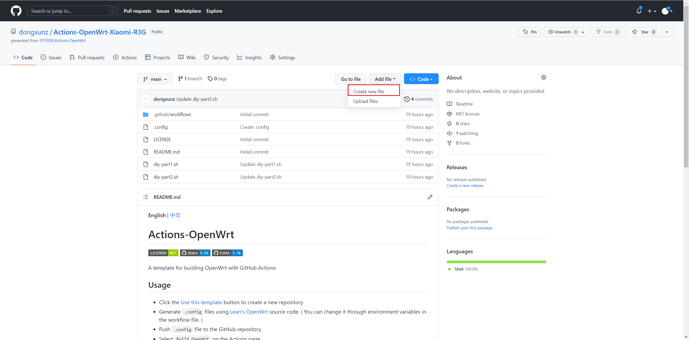Image resolution: width=689 pixels, height=340 pixels.
Task: Select Create new file
Action: pyautogui.click(x=374, y=91)
